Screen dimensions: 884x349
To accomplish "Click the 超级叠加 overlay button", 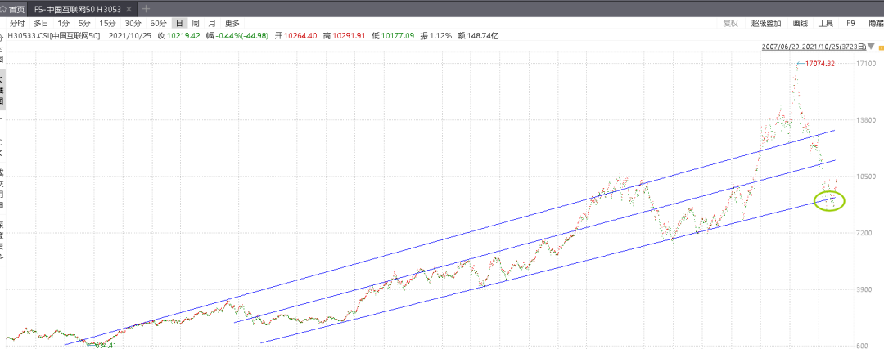I will [x=766, y=23].
